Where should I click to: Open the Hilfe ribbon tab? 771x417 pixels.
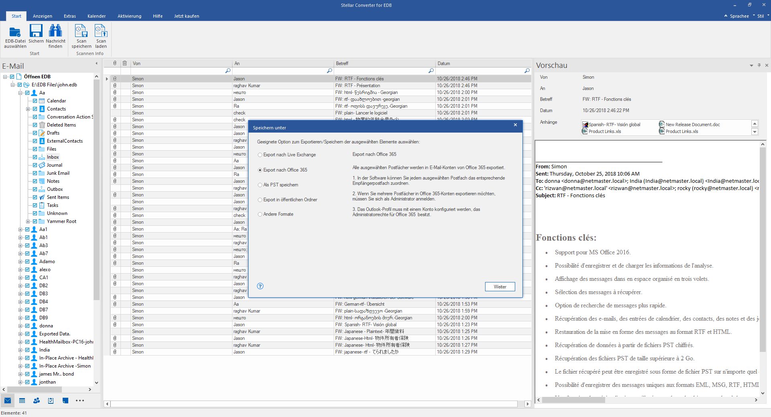pos(158,16)
